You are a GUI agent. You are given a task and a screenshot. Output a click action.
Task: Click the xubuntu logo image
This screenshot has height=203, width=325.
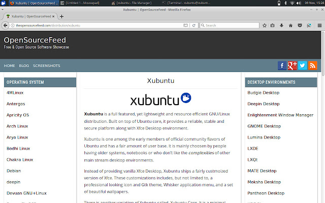tap(160, 99)
